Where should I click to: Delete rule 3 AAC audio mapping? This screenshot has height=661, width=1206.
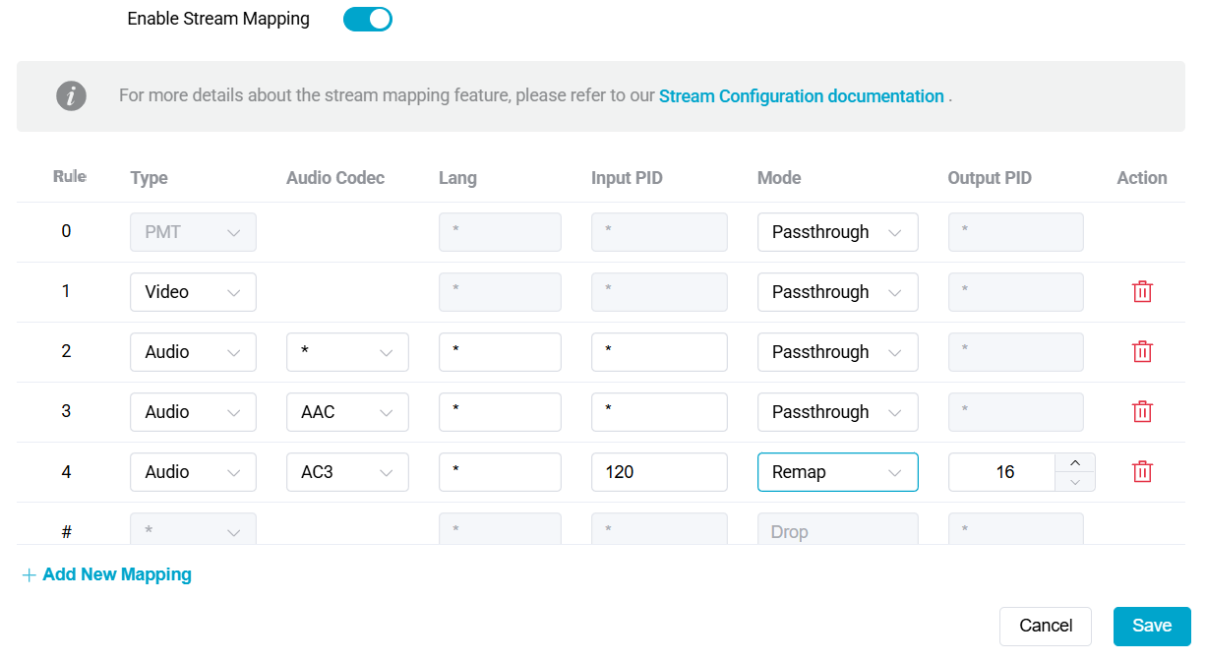click(1142, 412)
